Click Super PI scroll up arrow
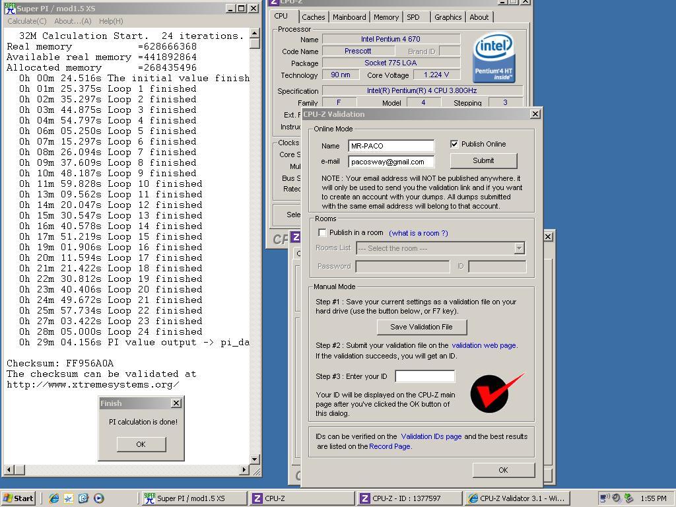676x507 pixels. pos(255,33)
